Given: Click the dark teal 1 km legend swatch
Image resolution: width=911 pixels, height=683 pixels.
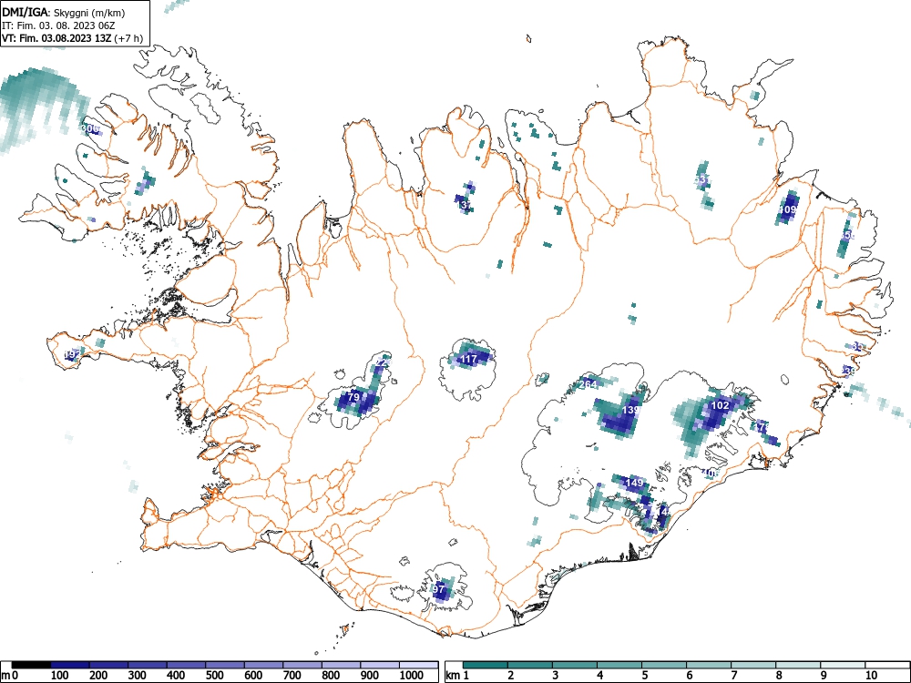Looking at the screenshot, I should click(486, 665).
